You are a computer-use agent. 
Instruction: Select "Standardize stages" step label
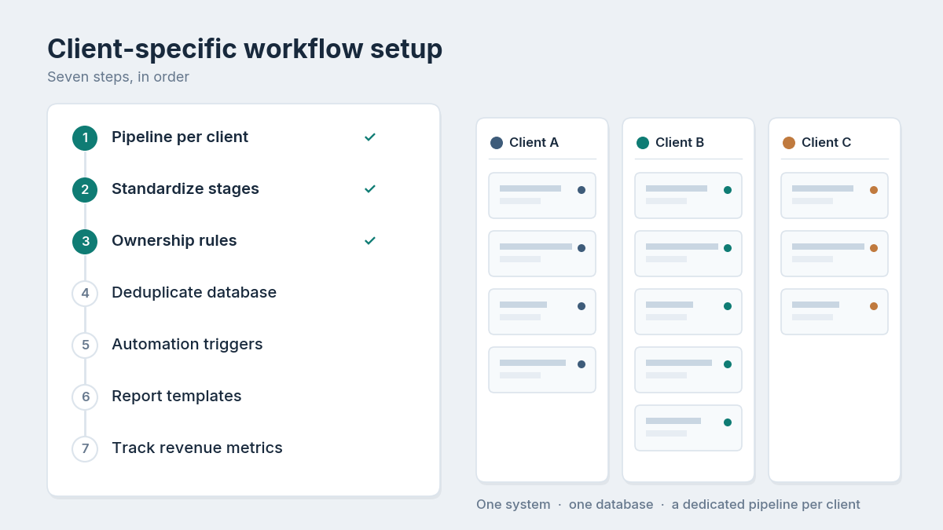[x=185, y=189]
